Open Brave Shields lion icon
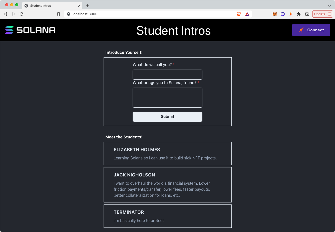This screenshot has height=232, width=335. 238,14
